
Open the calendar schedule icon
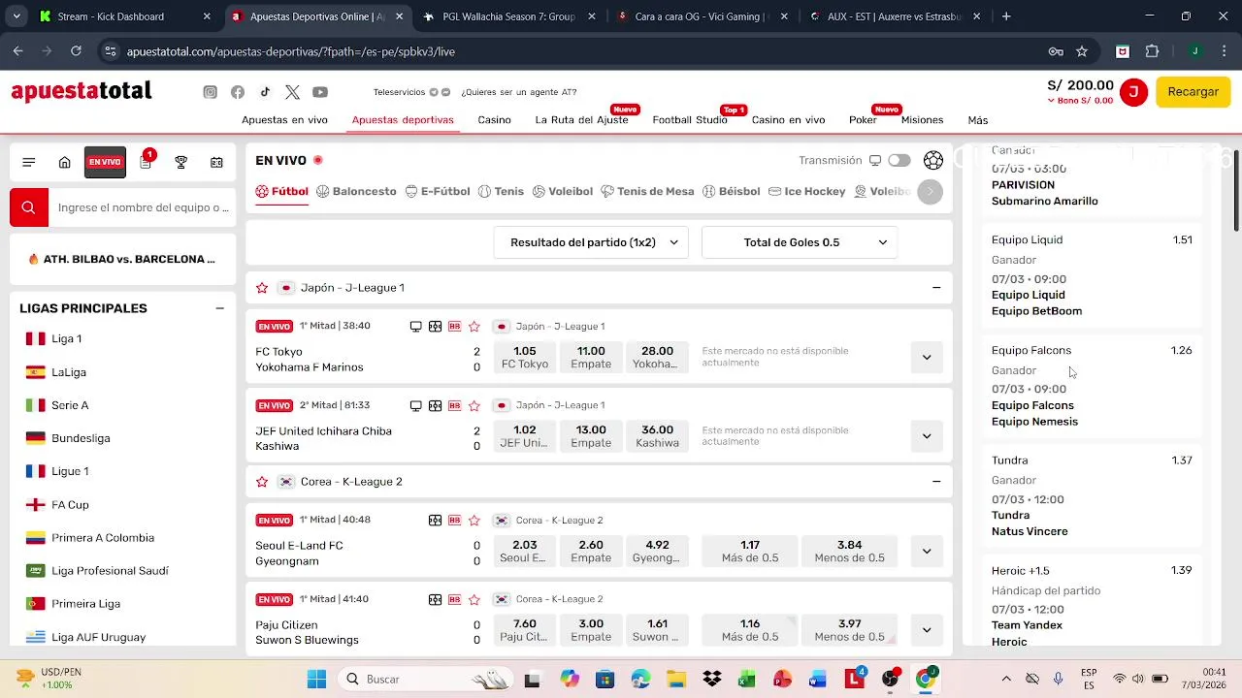(x=216, y=162)
